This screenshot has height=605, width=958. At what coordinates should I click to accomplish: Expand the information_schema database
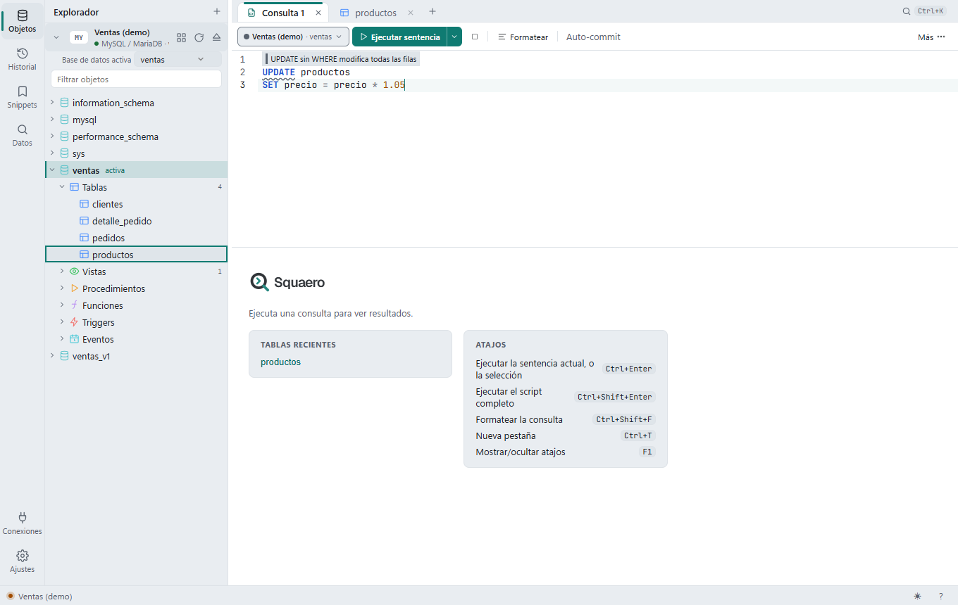click(52, 103)
